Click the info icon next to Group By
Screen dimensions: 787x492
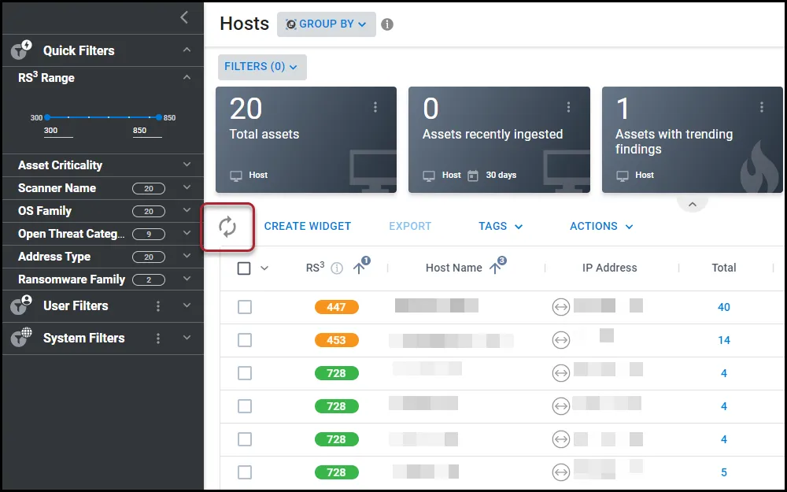coord(387,24)
